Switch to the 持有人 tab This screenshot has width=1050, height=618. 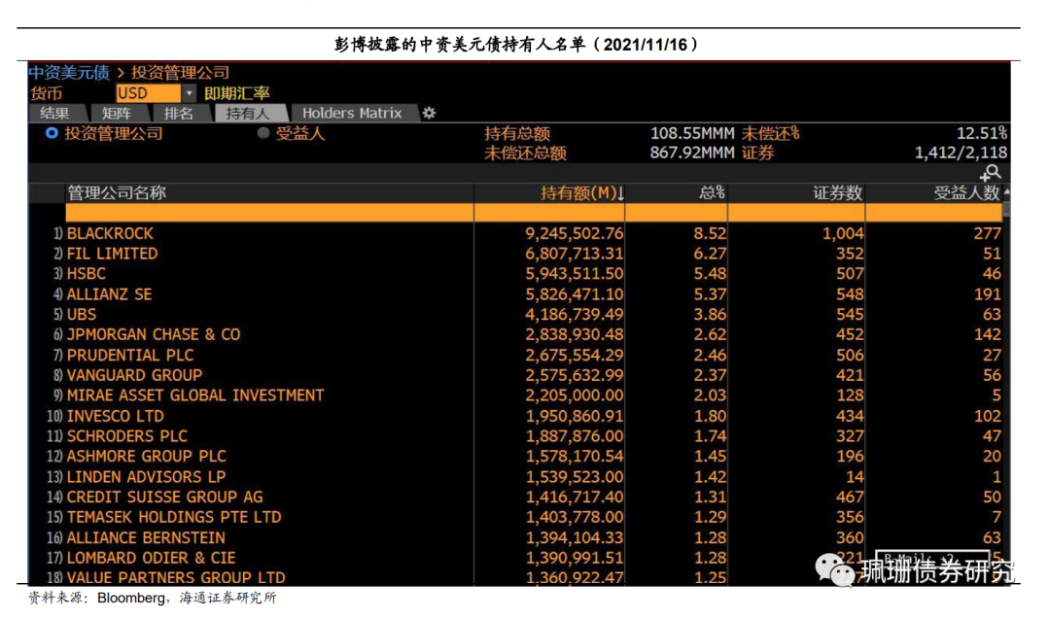[x=248, y=113]
